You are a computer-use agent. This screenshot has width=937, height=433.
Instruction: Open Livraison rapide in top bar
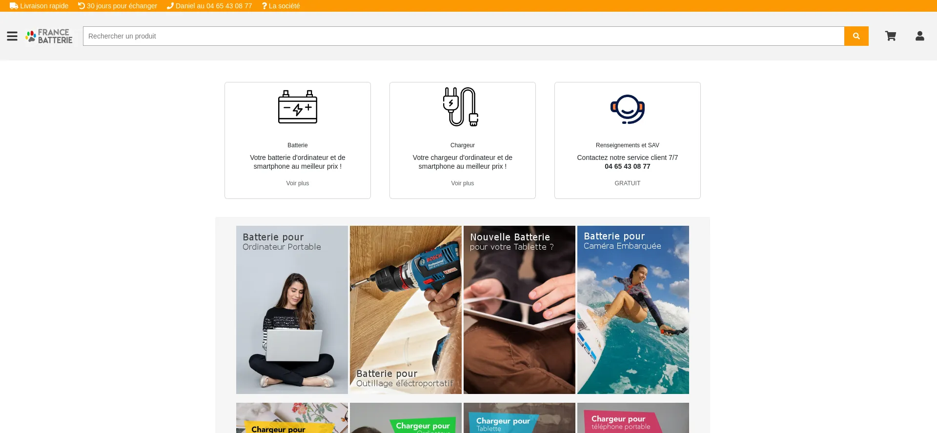click(x=39, y=6)
